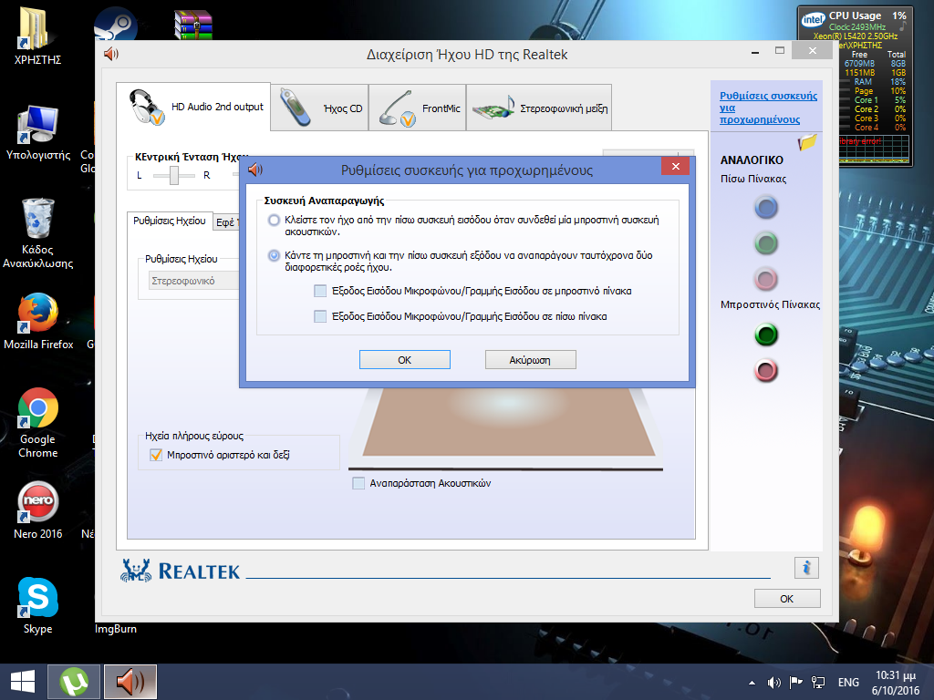Click the pink front panel jack
The width and height of the screenshot is (934, 700).
pos(766,371)
